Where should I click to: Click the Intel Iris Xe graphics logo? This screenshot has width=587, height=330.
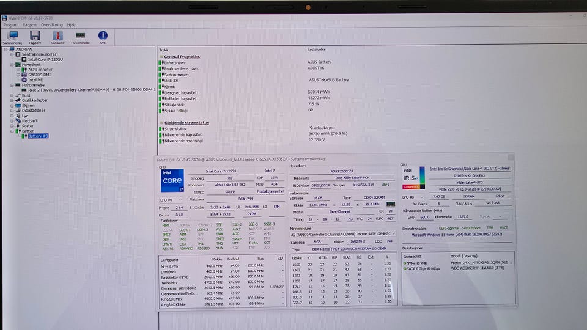coord(414,178)
